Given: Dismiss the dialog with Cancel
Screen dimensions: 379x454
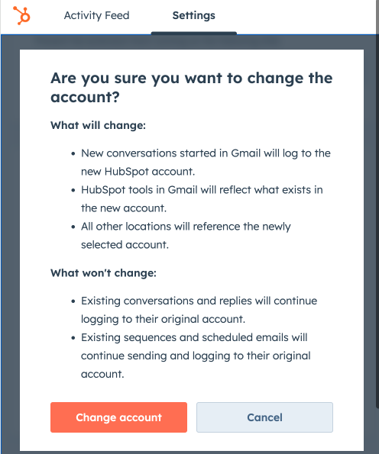Looking at the screenshot, I should [264, 417].
